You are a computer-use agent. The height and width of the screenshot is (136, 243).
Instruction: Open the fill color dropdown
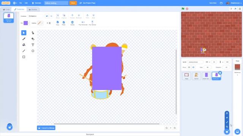pyautogui.click(x=29, y=23)
